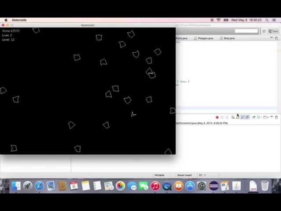Open Contacts from the Dock
The image size is (281, 211).
coord(62,186)
